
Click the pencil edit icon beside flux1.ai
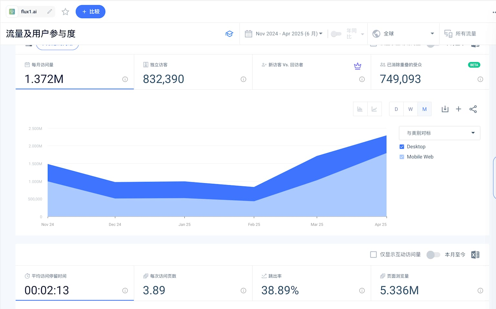(49, 12)
